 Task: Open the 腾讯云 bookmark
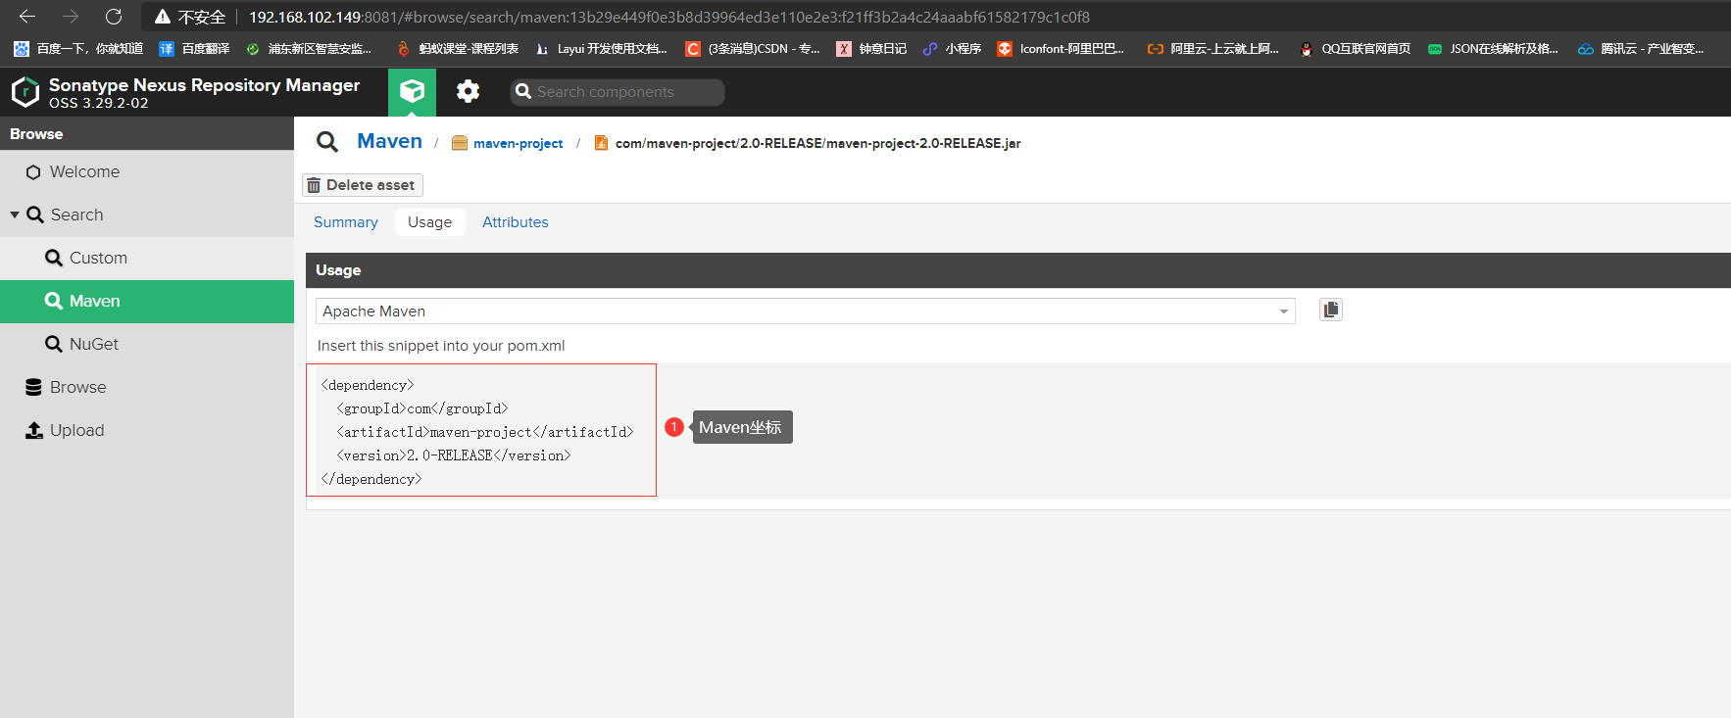coord(1641,48)
